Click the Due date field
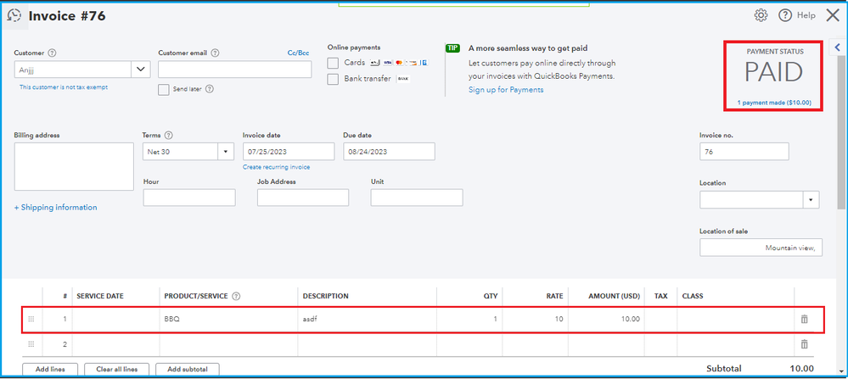The height and width of the screenshot is (379, 848). [x=389, y=152]
